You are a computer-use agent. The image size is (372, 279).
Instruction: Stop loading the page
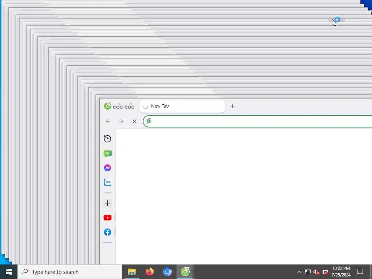click(134, 121)
